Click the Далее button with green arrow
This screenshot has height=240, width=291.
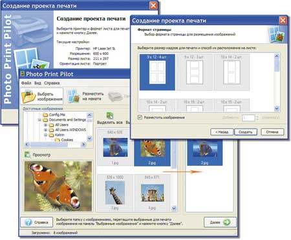(x=220, y=223)
